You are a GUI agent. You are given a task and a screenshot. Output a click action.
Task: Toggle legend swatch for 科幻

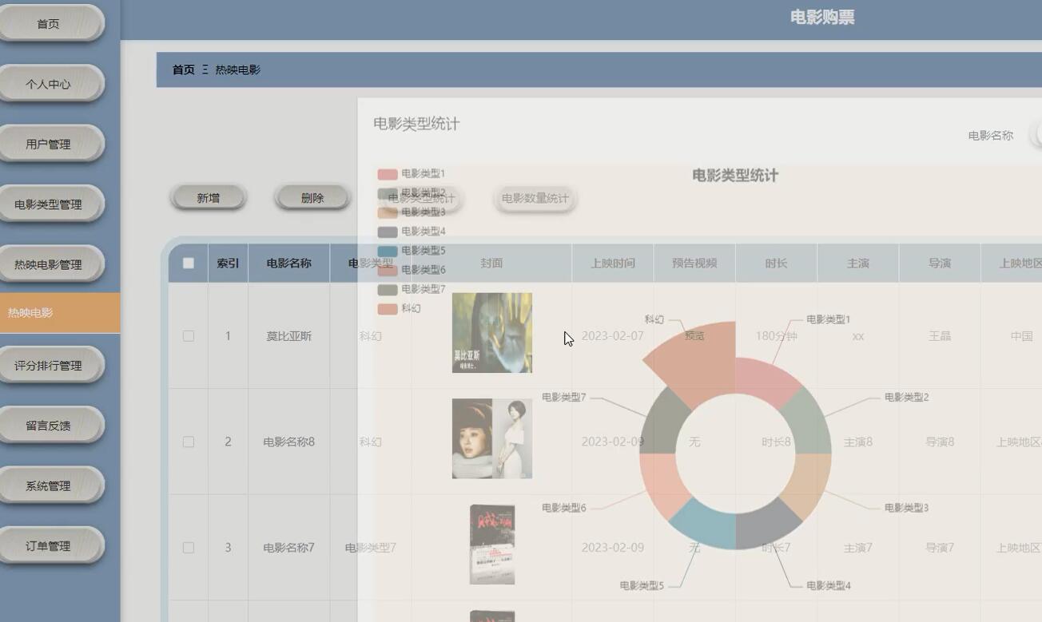[x=388, y=308]
